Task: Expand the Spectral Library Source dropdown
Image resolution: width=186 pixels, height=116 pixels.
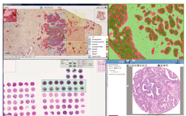Action: coord(120,74)
